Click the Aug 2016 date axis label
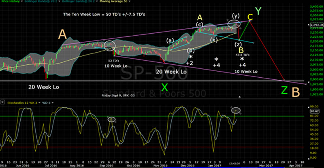 (x=77, y=166)
